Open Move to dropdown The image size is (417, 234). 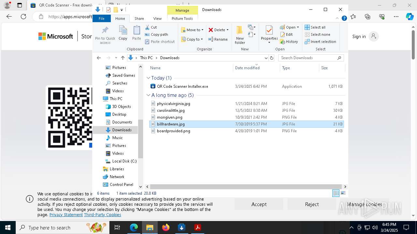pyautogui.click(x=193, y=30)
